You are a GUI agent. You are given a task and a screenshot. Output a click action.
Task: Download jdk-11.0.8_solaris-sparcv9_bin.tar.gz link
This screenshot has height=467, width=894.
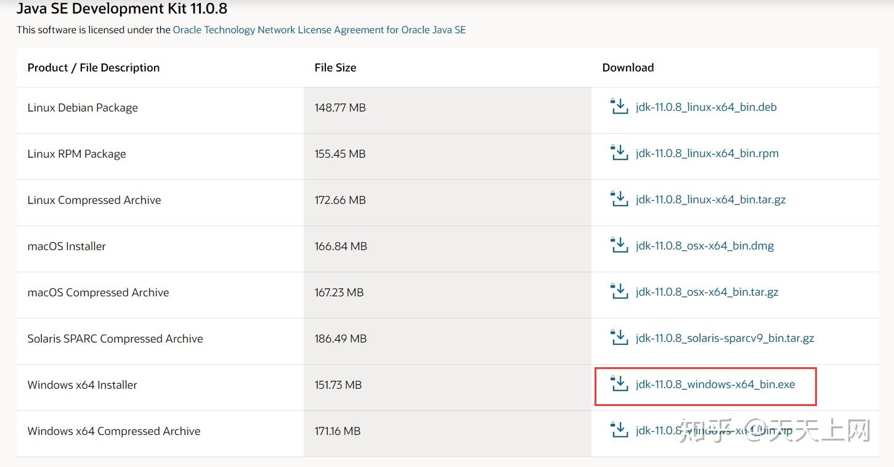pyautogui.click(x=725, y=338)
